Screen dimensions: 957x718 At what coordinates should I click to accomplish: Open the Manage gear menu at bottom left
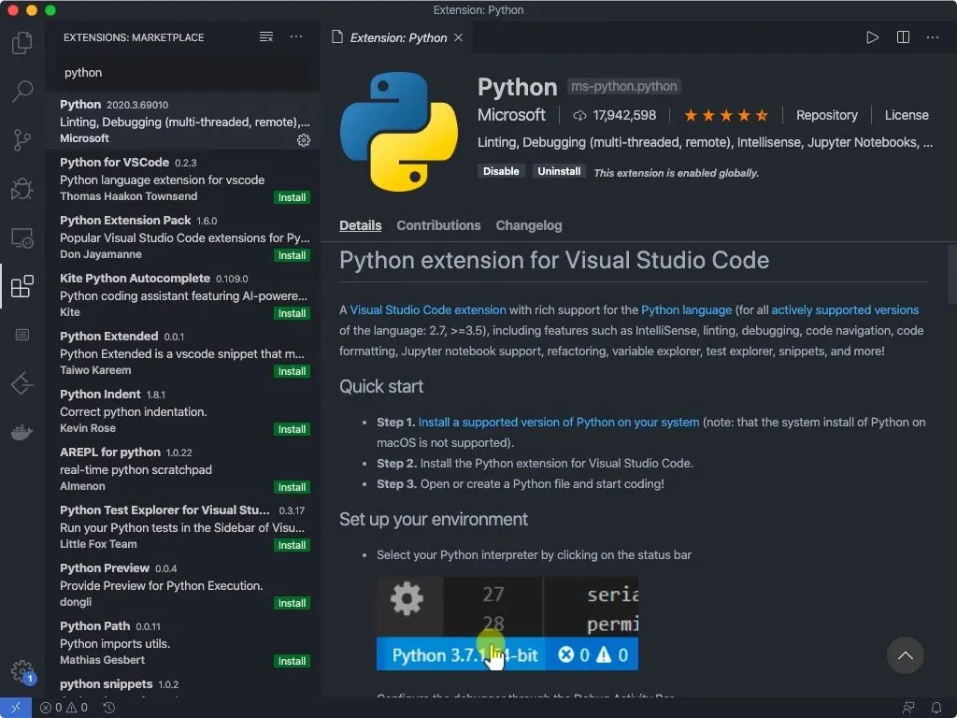click(21, 670)
